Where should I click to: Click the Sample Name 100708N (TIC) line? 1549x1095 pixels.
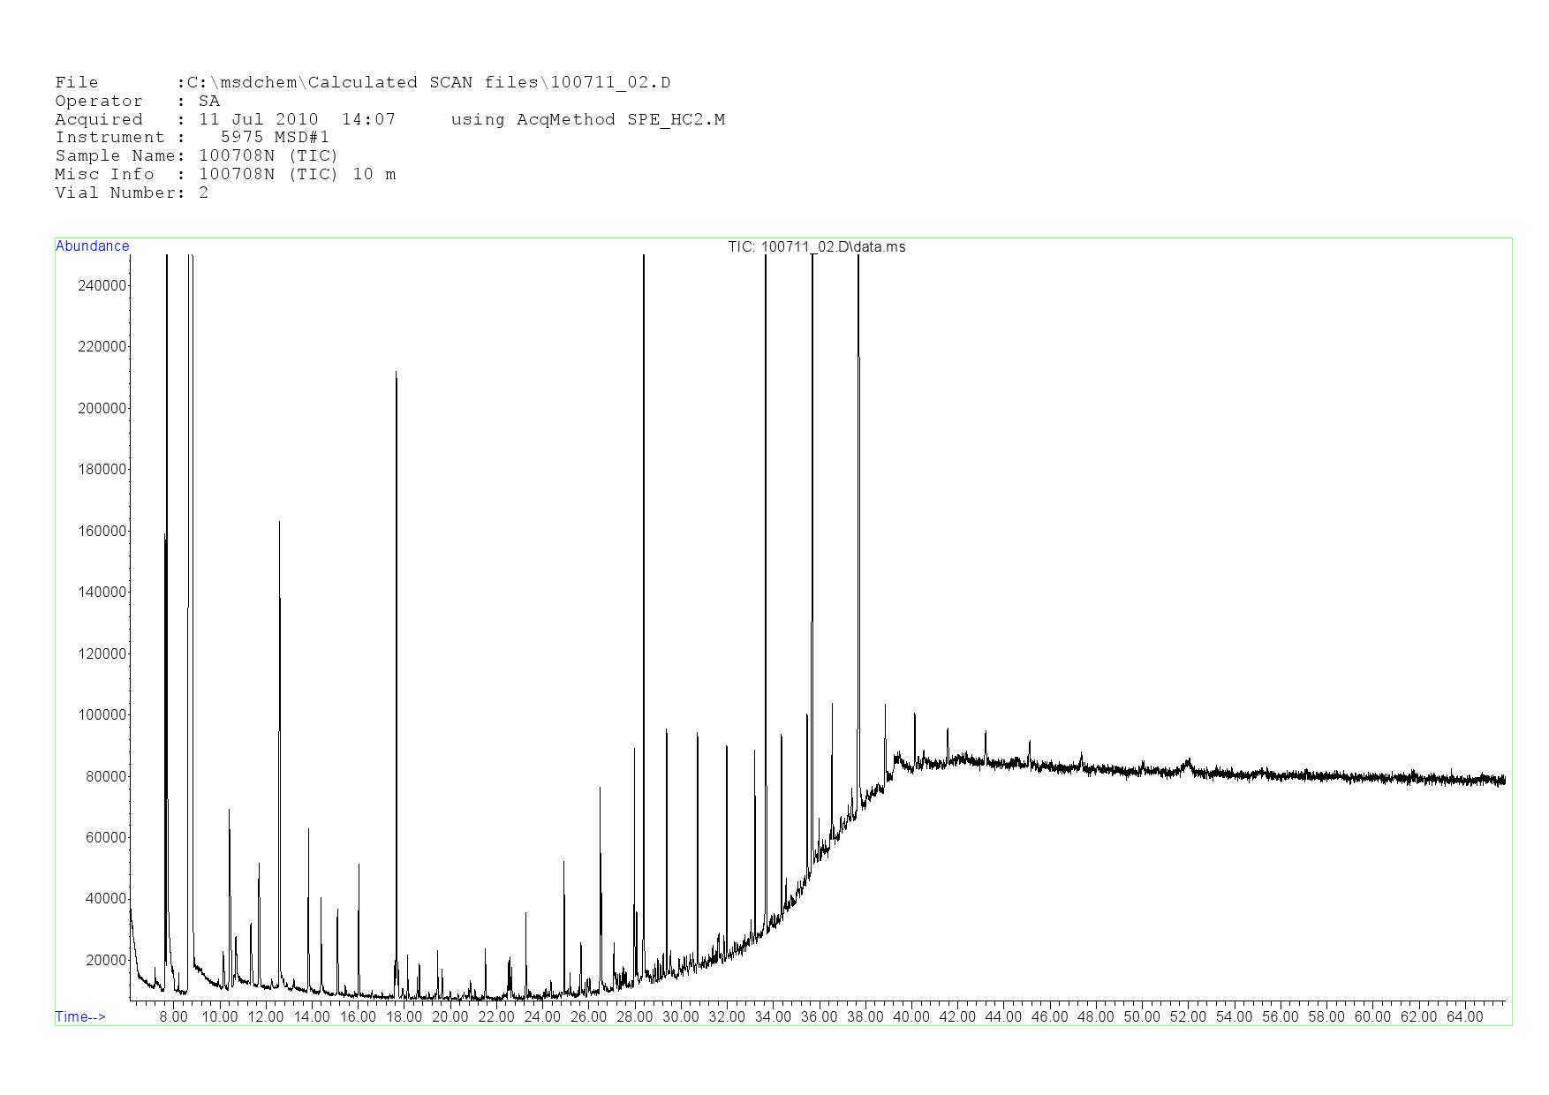coord(196,156)
